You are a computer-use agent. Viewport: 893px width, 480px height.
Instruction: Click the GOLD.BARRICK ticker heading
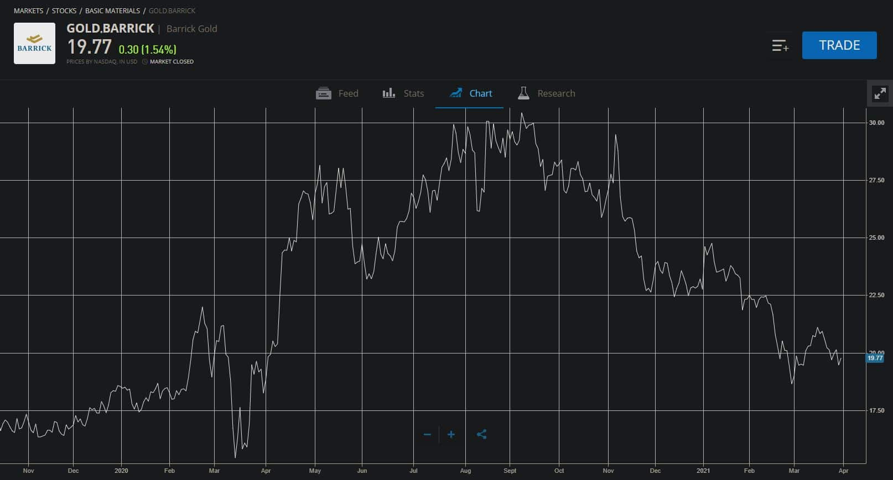coord(110,28)
